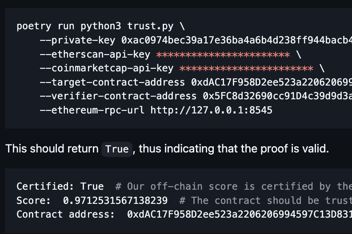Viewport: 352px width, 234px height.
Task: Click the inline 'True' code badge in paragraph
Action: [x=117, y=149]
